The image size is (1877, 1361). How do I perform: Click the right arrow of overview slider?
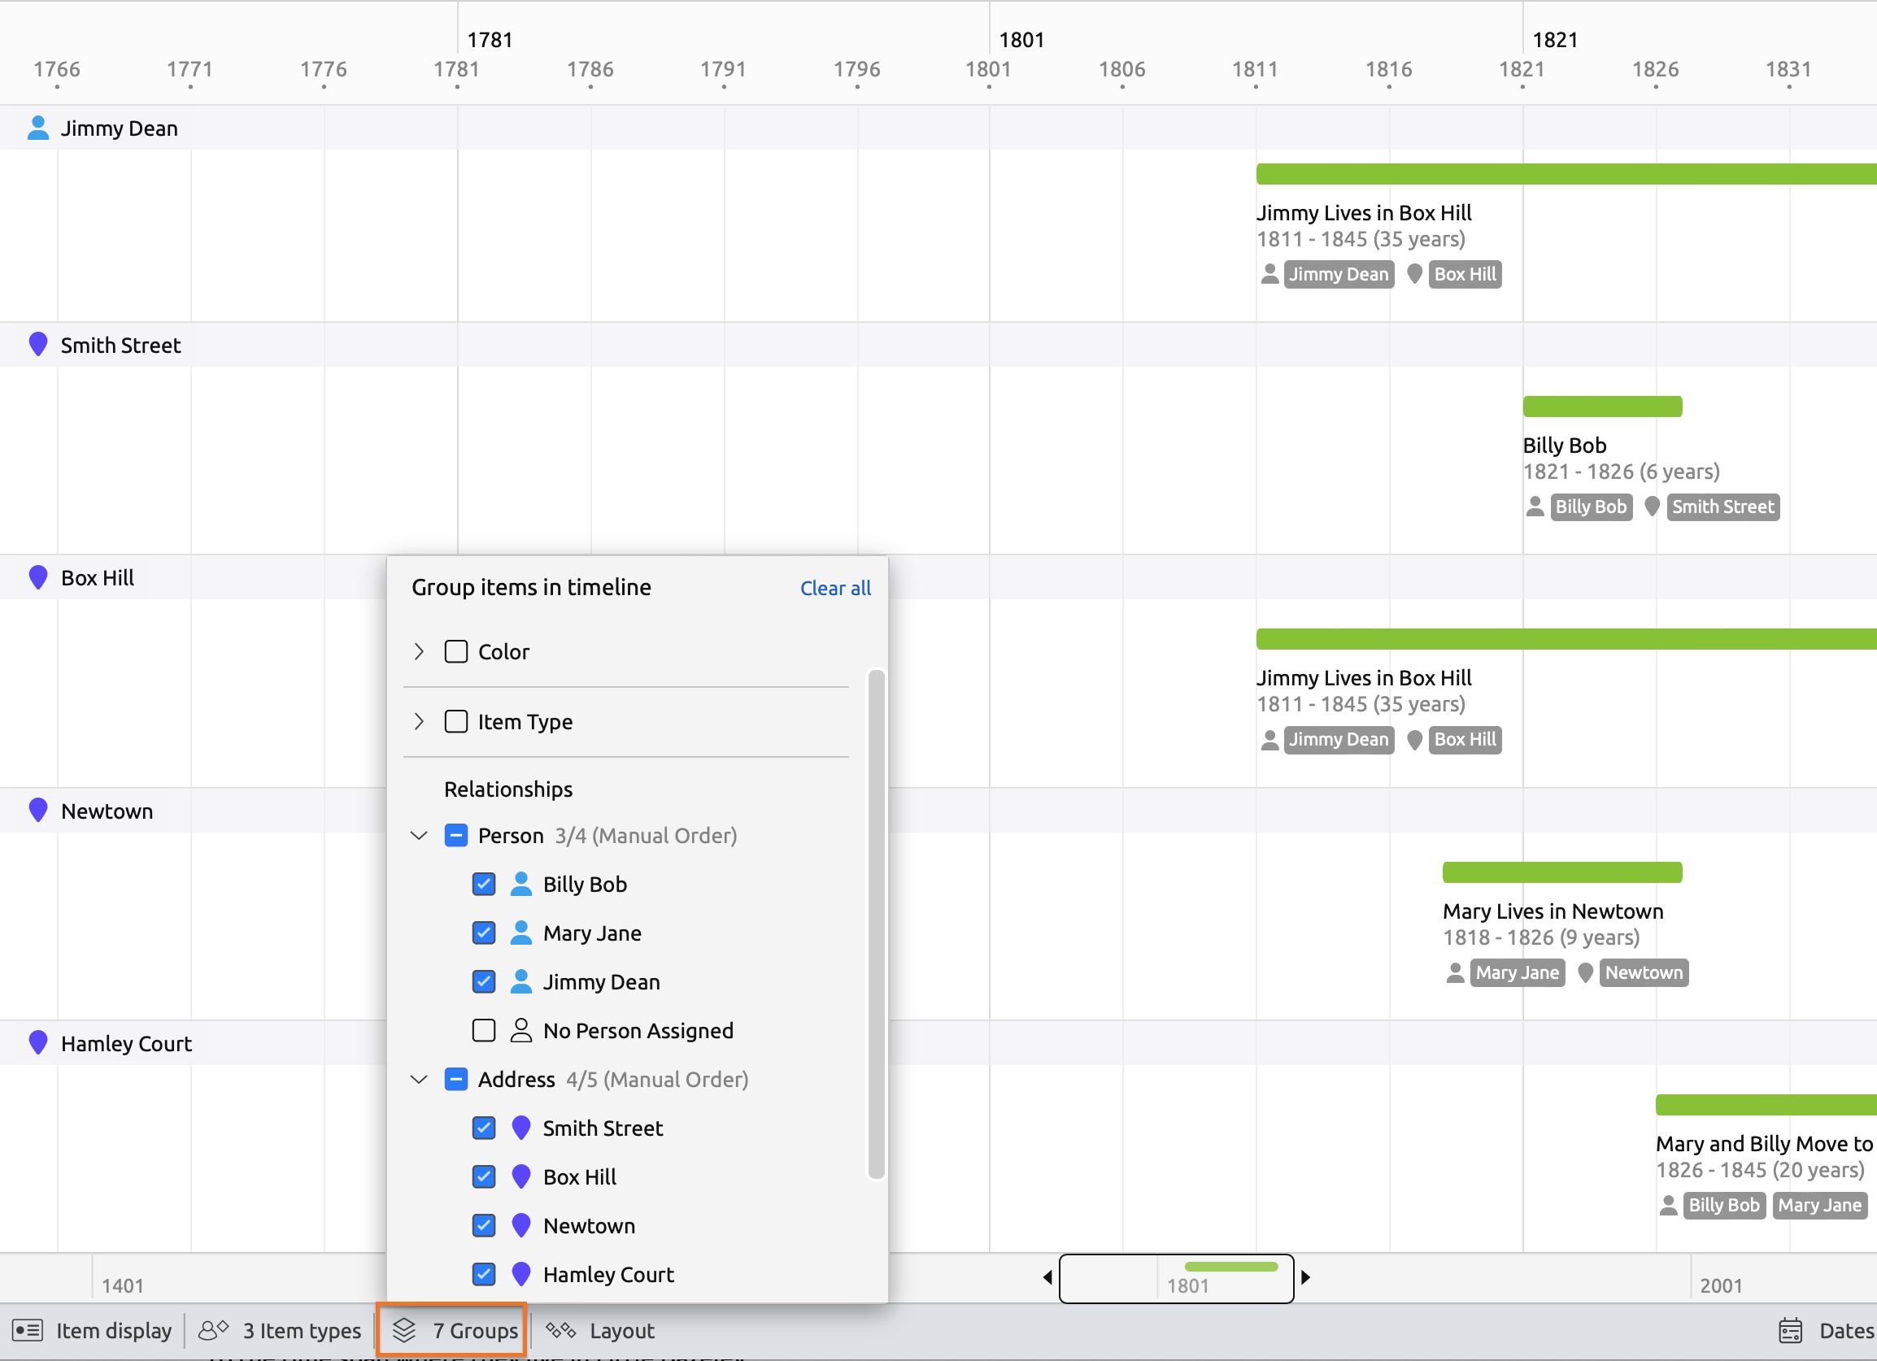(1306, 1277)
